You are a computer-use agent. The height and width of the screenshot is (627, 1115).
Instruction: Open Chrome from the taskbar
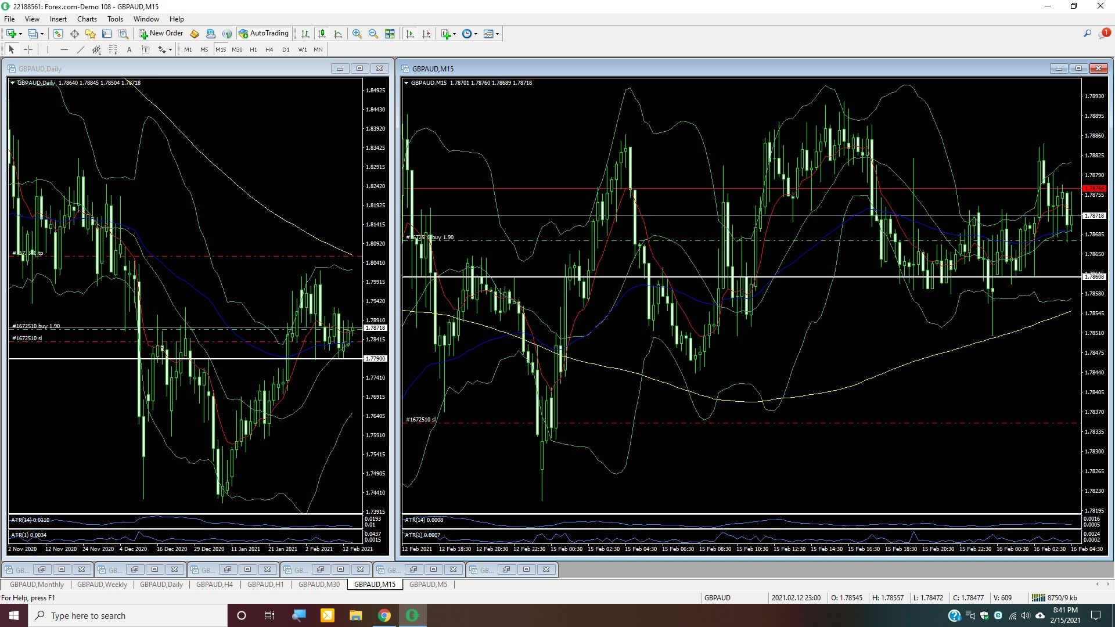384,615
